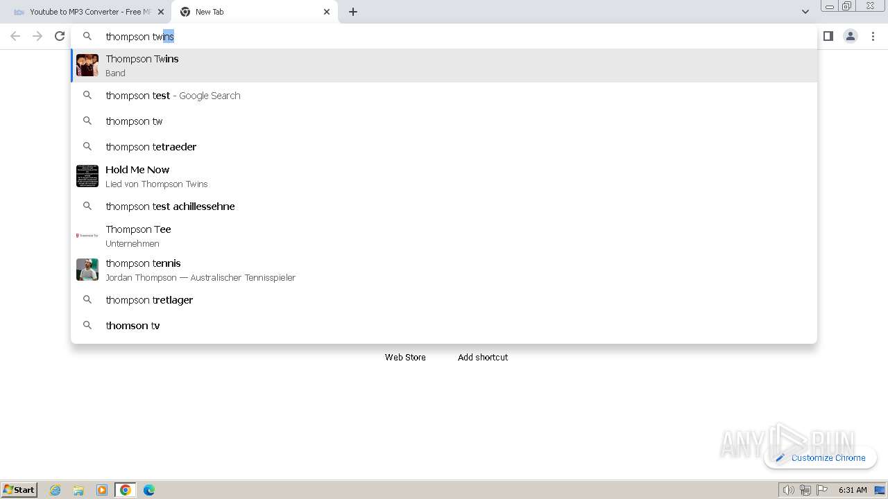Image resolution: width=888 pixels, height=499 pixels.
Task: Click the Thompson Tee logo thumbnail
Action: 87,236
